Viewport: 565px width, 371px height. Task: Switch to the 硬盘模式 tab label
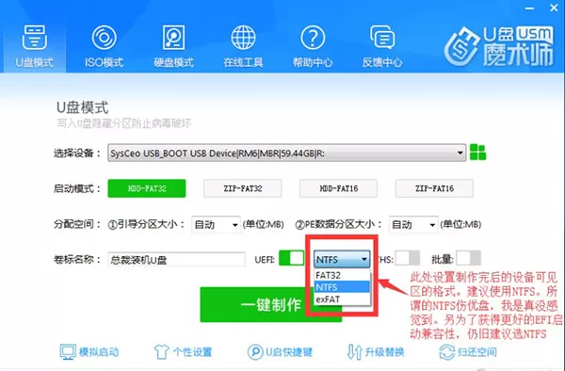[173, 62]
